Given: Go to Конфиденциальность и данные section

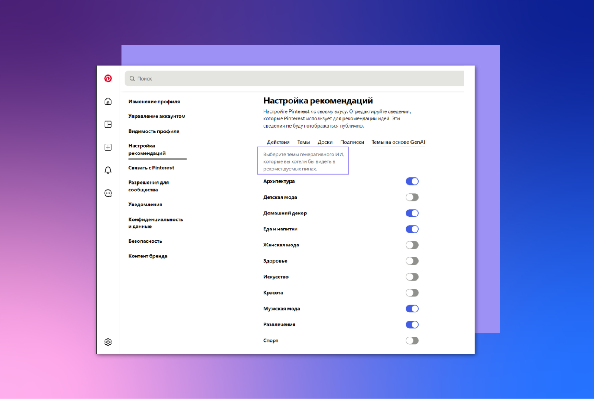Looking at the screenshot, I should pyautogui.click(x=155, y=223).
